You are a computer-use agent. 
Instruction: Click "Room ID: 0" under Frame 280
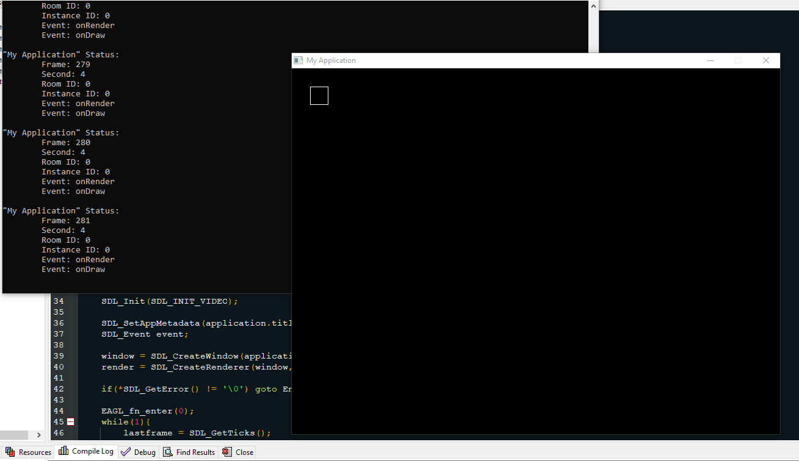(66, 162)
